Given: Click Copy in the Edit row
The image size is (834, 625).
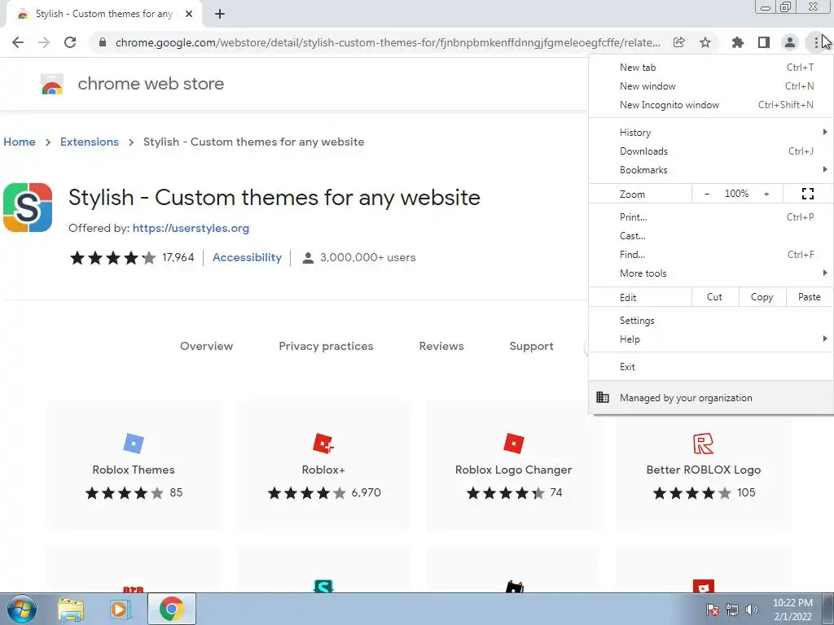Looking at the screenshot, I should click(x=762, y=297).
